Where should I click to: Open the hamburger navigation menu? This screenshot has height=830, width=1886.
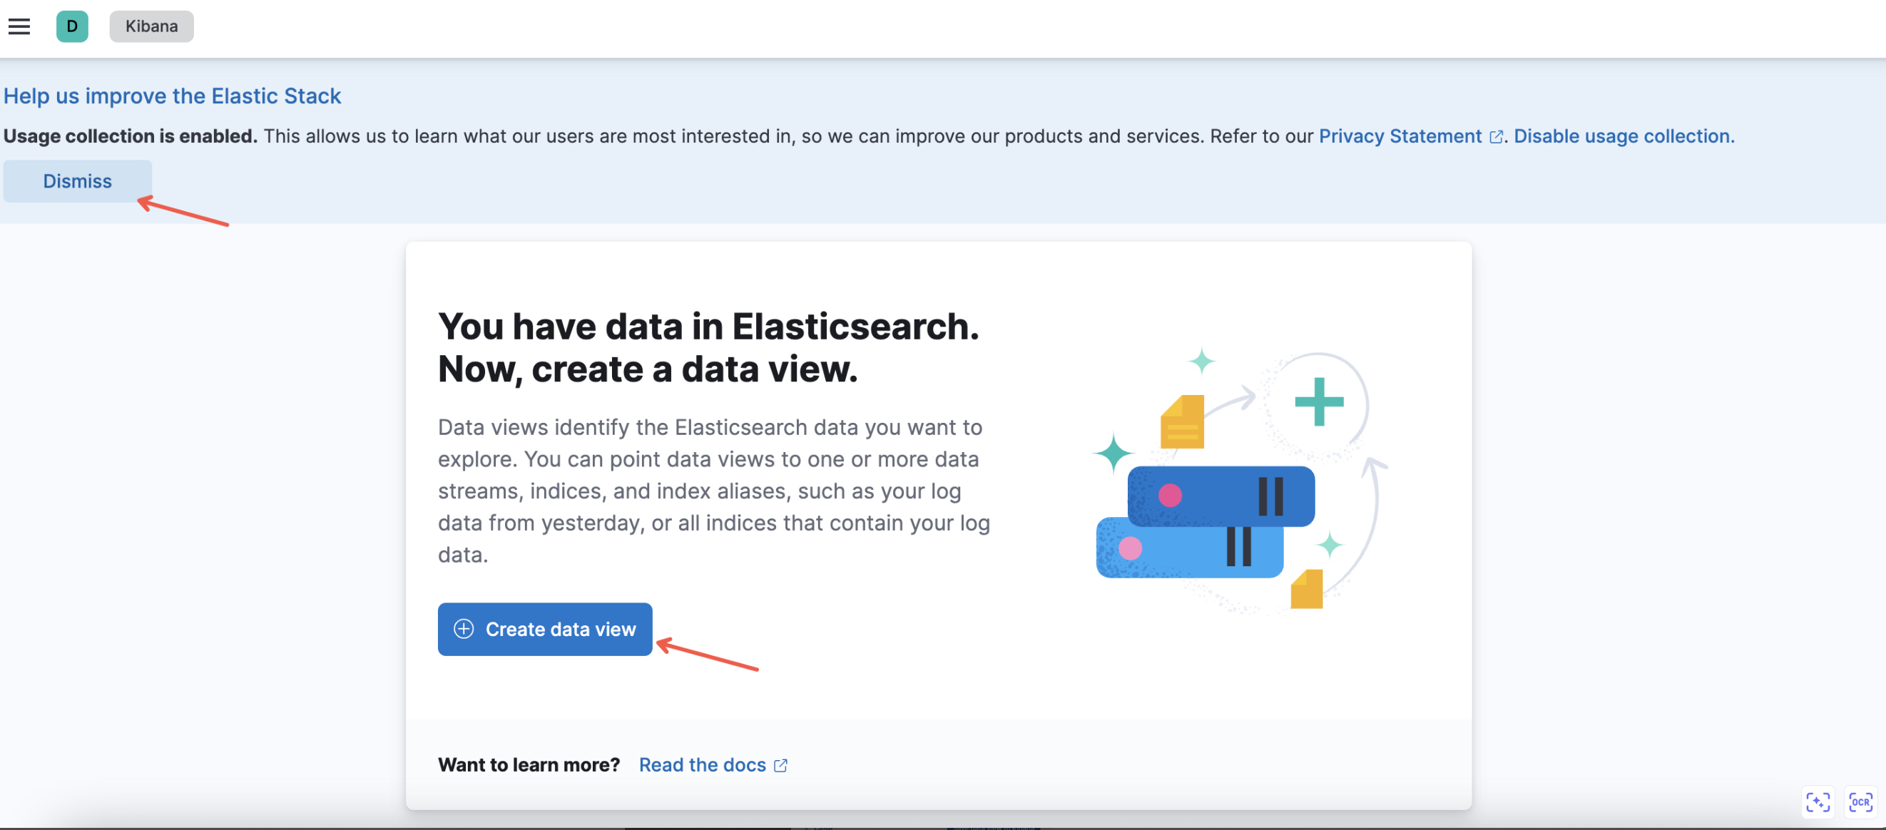pyautogui.click(x=19, y=26)
